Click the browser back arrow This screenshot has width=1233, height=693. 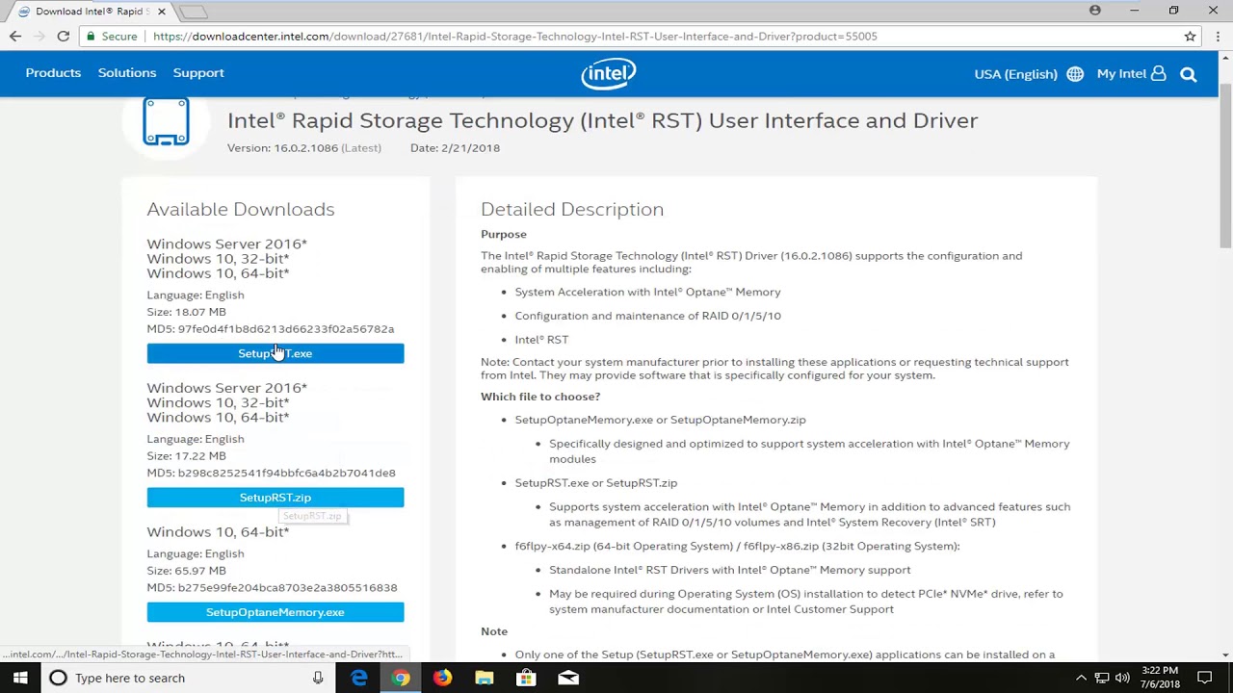14,36
